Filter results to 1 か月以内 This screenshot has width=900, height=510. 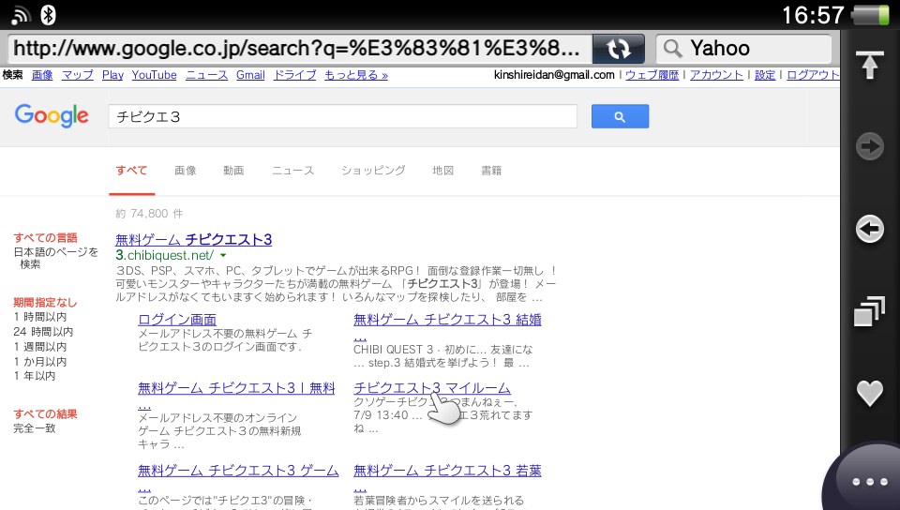click(x=40, y=362)
